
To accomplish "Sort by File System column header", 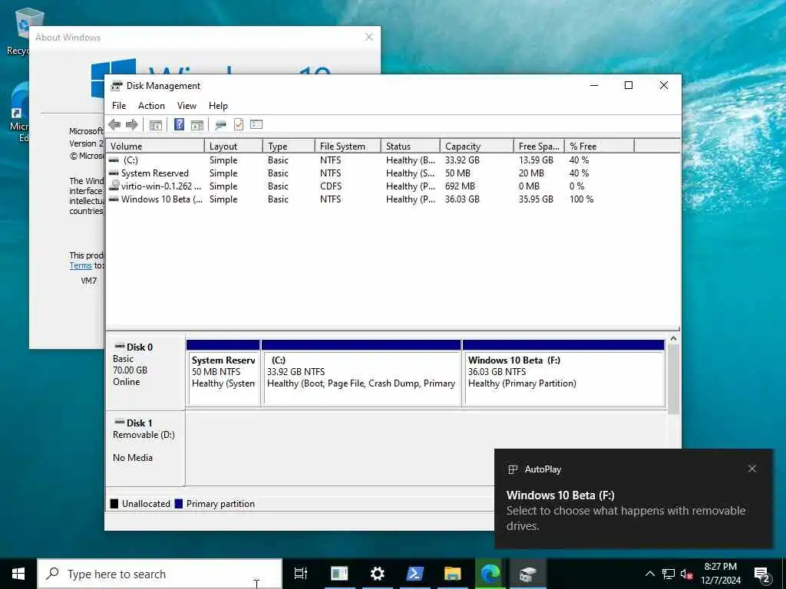I will point(348,146).
